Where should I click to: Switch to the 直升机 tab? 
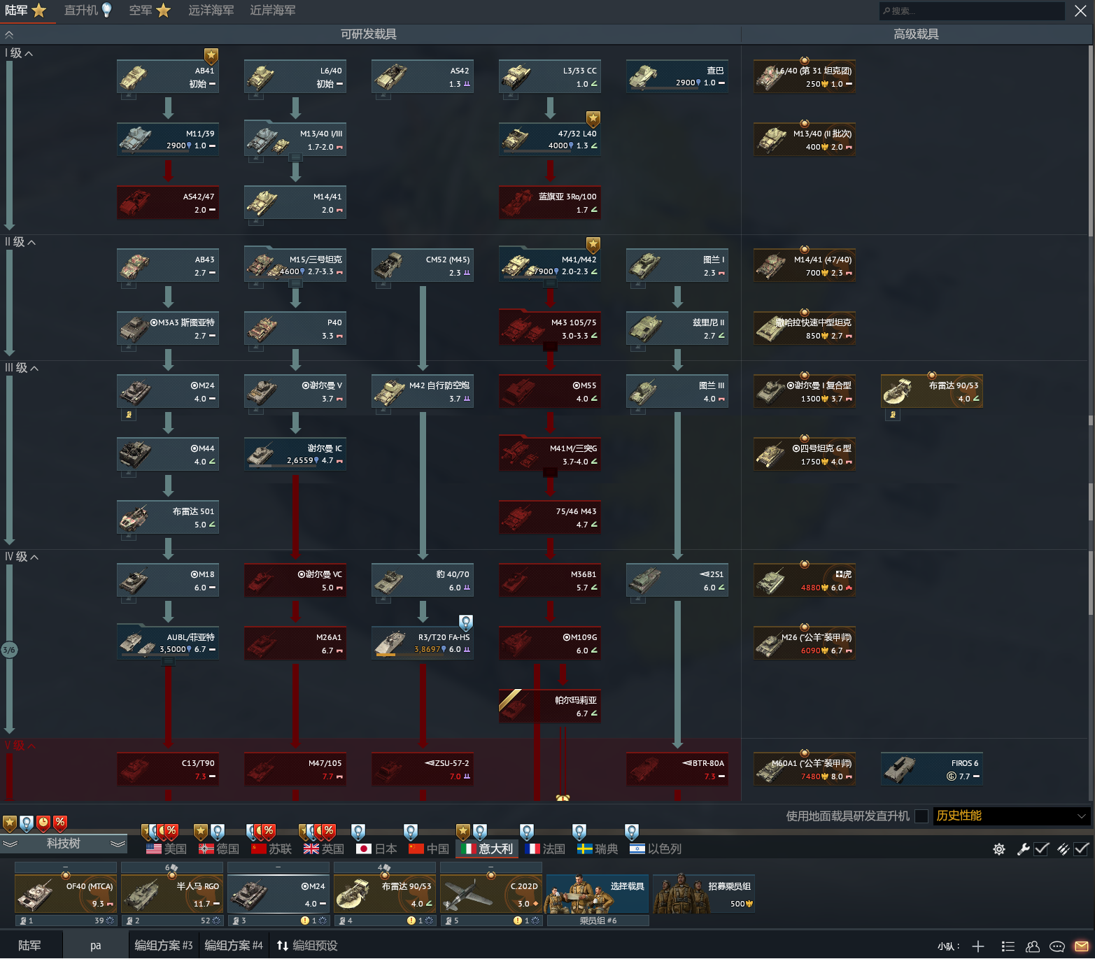click(88, 10)
